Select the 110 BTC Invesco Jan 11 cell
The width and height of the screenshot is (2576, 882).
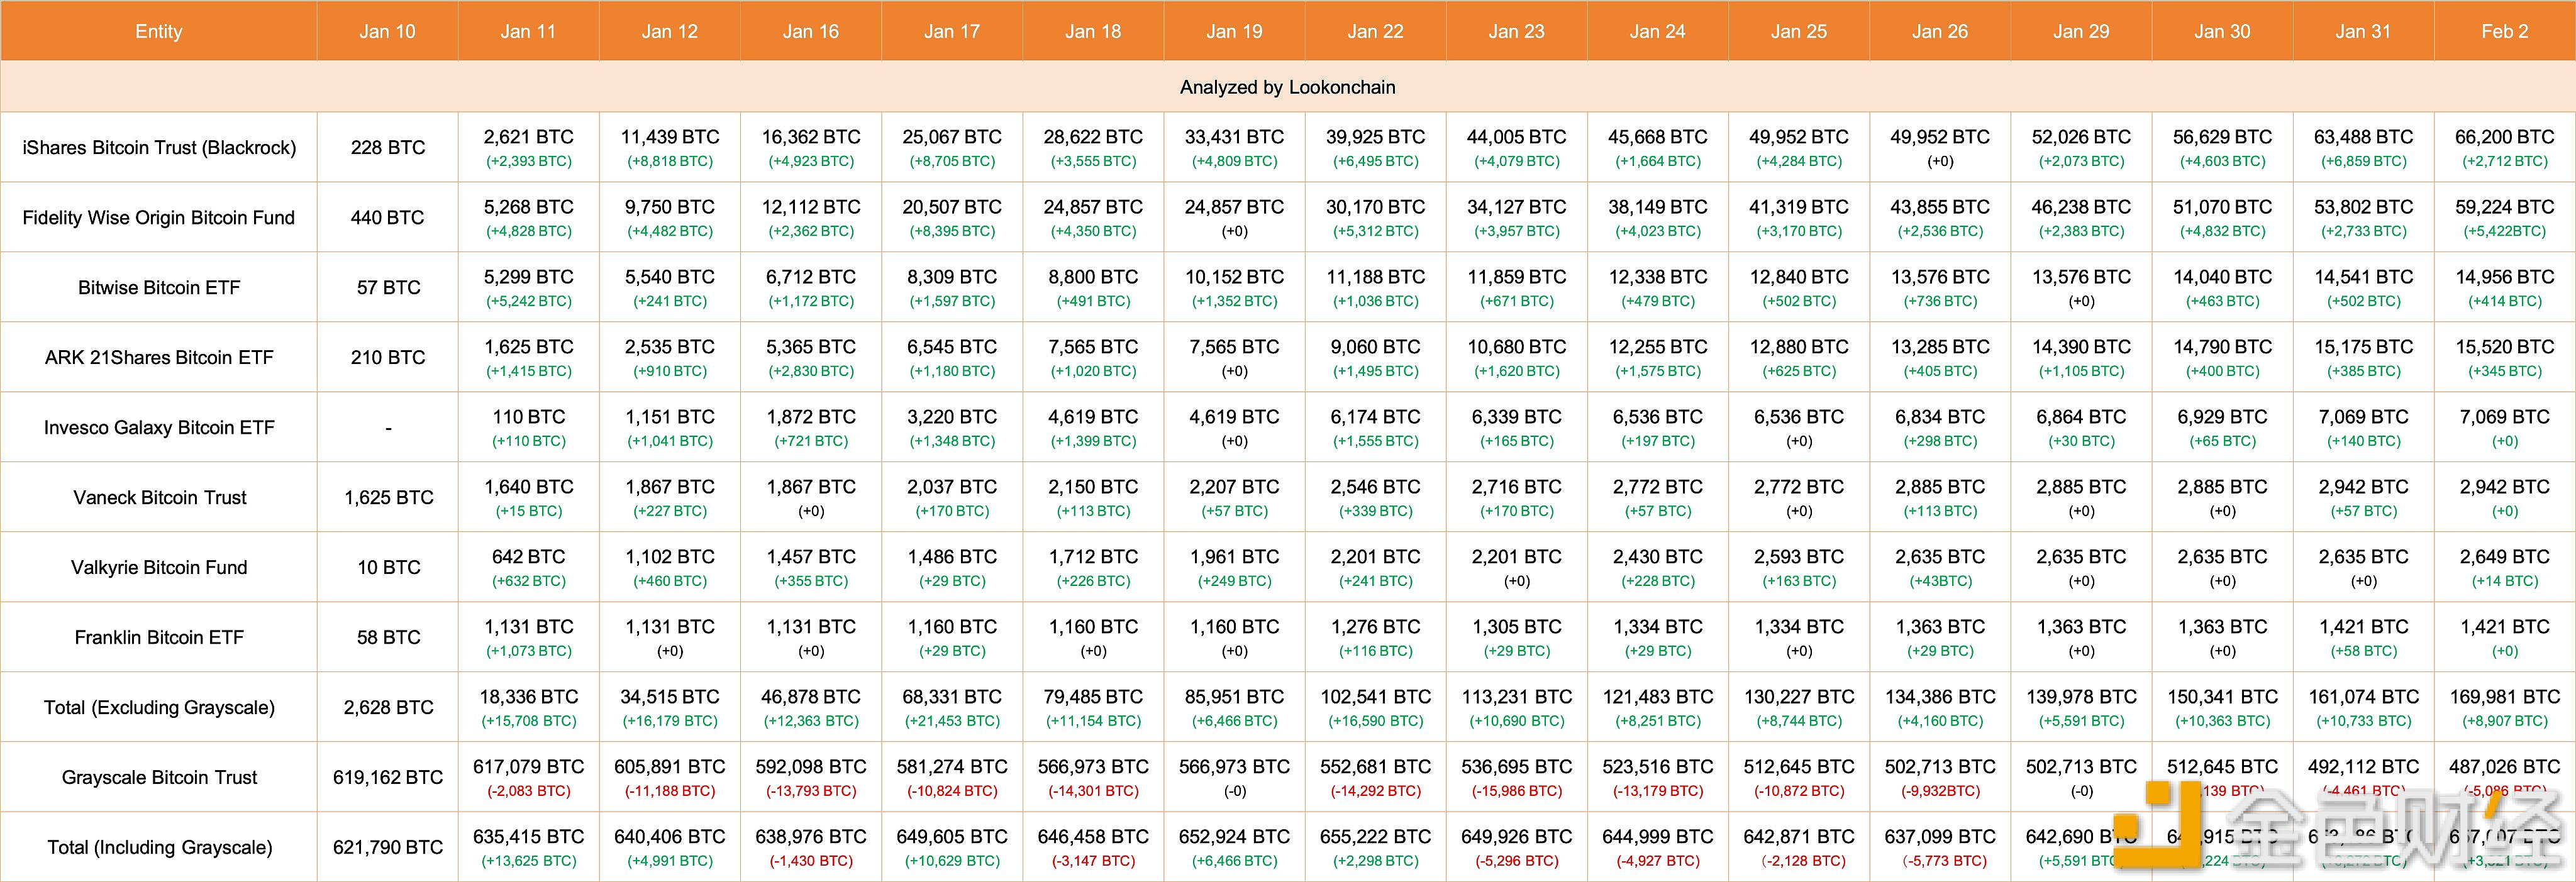(x=529, y=427)
